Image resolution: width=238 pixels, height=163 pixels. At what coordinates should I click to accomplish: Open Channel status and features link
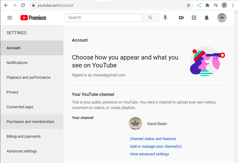[153, 139]
